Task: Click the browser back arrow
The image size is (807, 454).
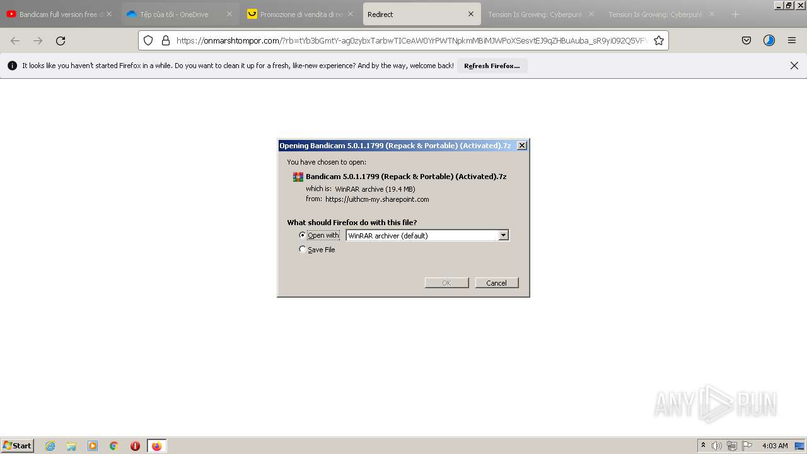Action: coord(15,40)
